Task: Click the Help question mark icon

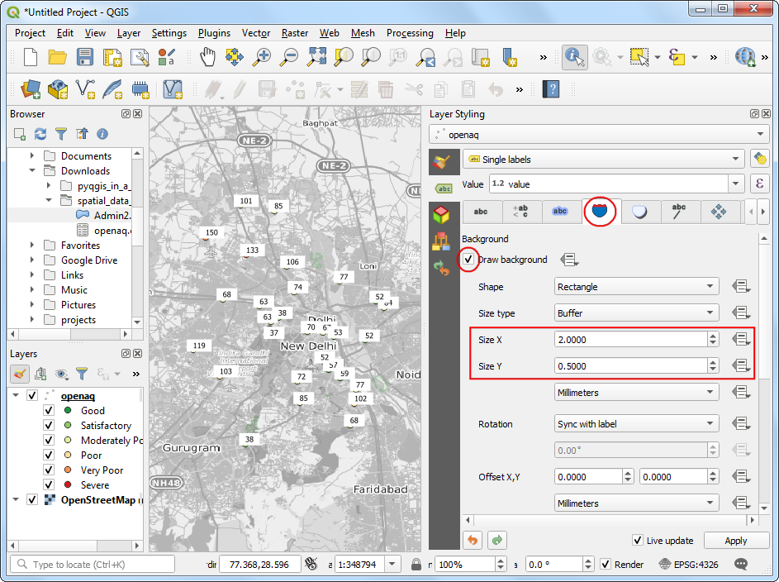Action: click(550, 88)
